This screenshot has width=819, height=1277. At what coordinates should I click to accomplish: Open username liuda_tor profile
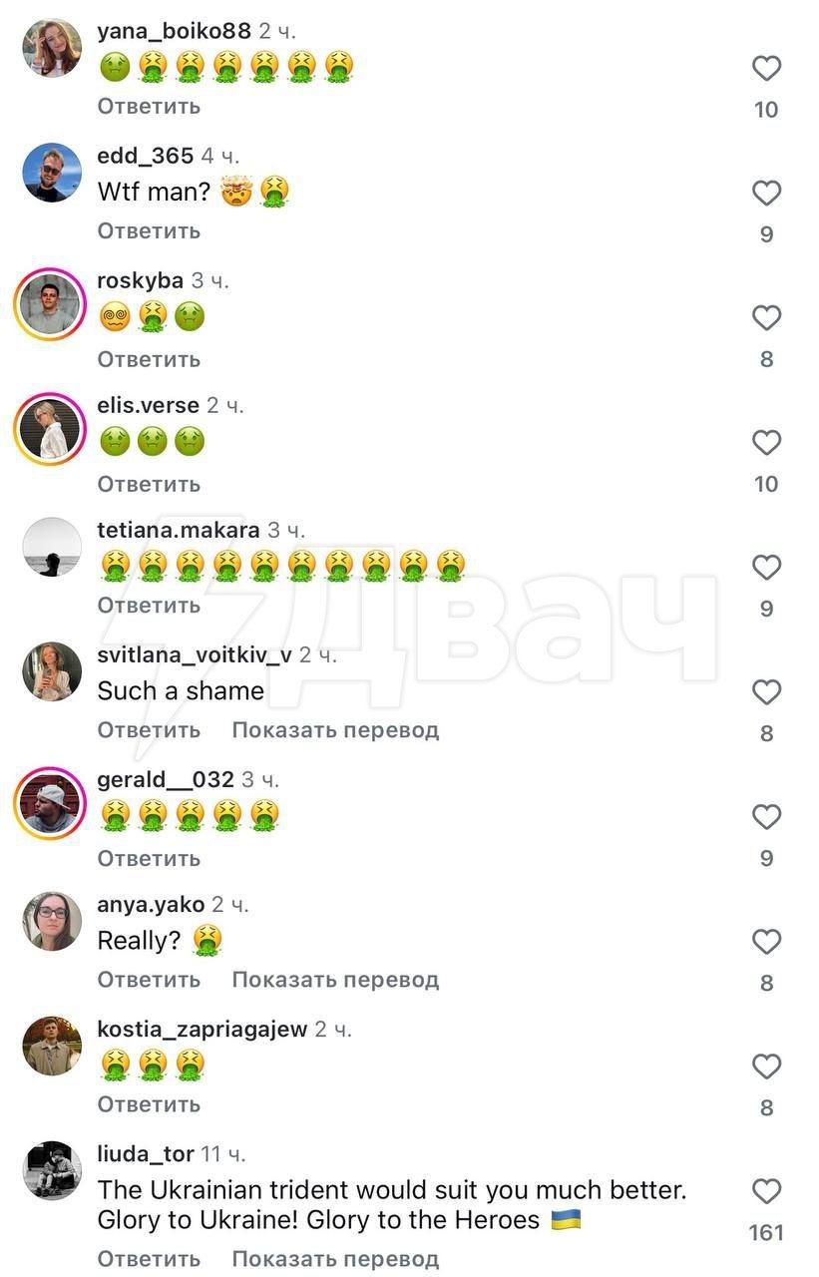tap(146, 1154)
